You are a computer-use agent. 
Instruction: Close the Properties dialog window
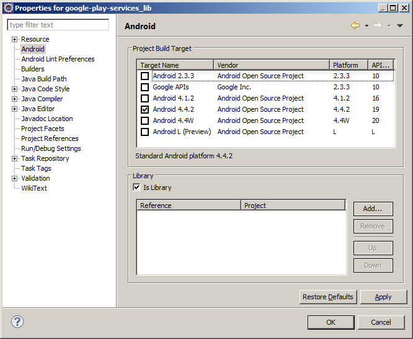coord(404,8)
